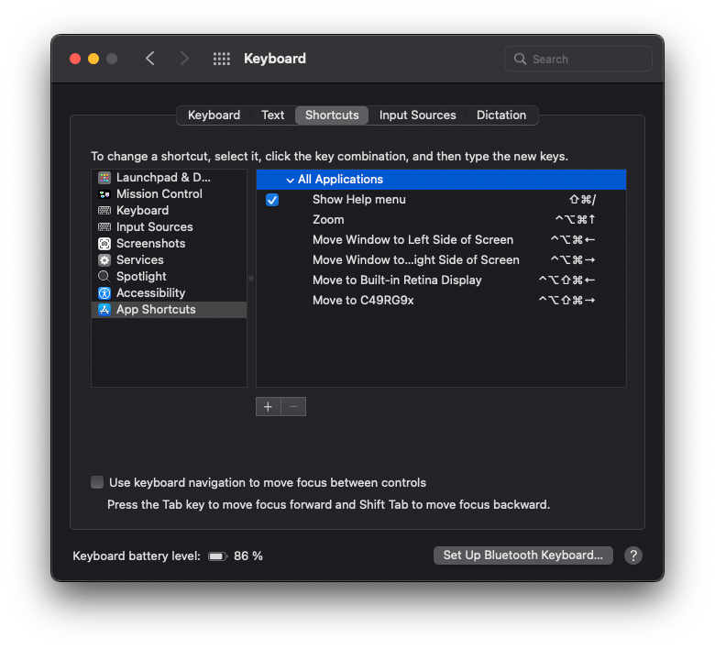Image resolution: width=715 pixels, height=649 pixels.
Task: Open the Dictation tab
Action: click(500, 115)
